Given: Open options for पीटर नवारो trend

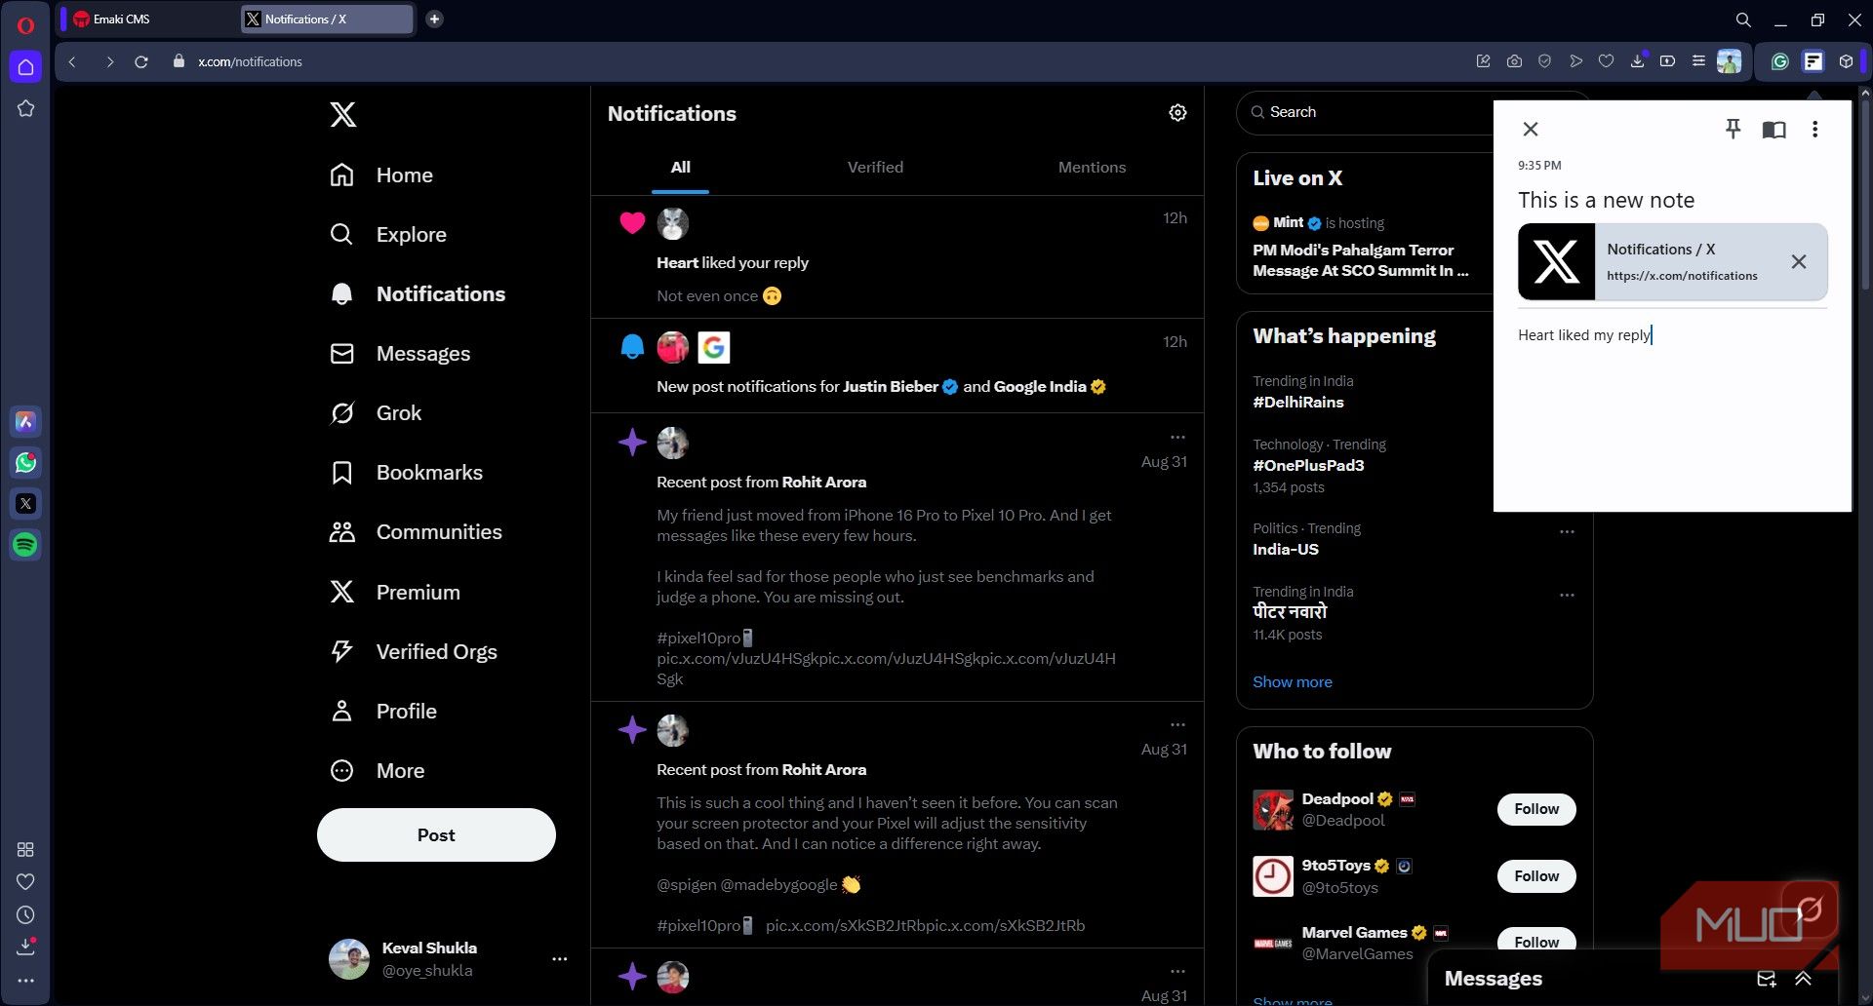Looking at the screenshot, I should click(x=1567, y=596).
